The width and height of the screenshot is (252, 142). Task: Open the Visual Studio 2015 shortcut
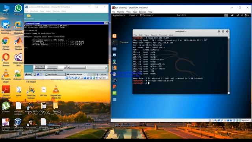coord(19,60)
